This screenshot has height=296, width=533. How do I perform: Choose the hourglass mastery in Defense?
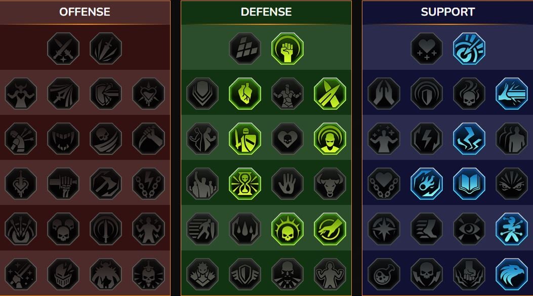(245, 184)
